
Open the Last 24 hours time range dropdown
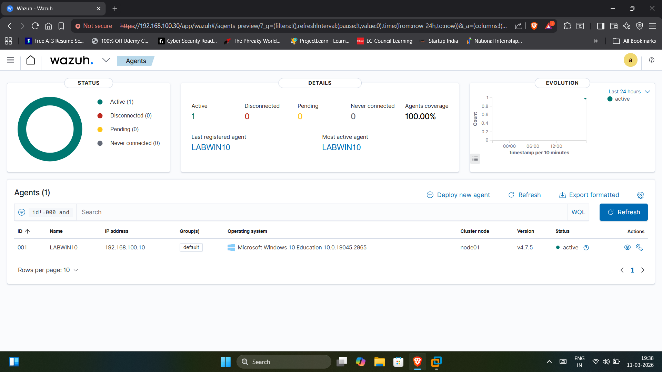point(629,92)
